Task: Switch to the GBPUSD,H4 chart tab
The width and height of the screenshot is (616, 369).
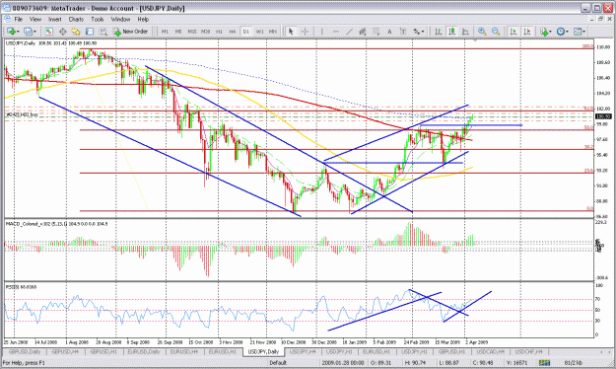Action: [65, 351]
